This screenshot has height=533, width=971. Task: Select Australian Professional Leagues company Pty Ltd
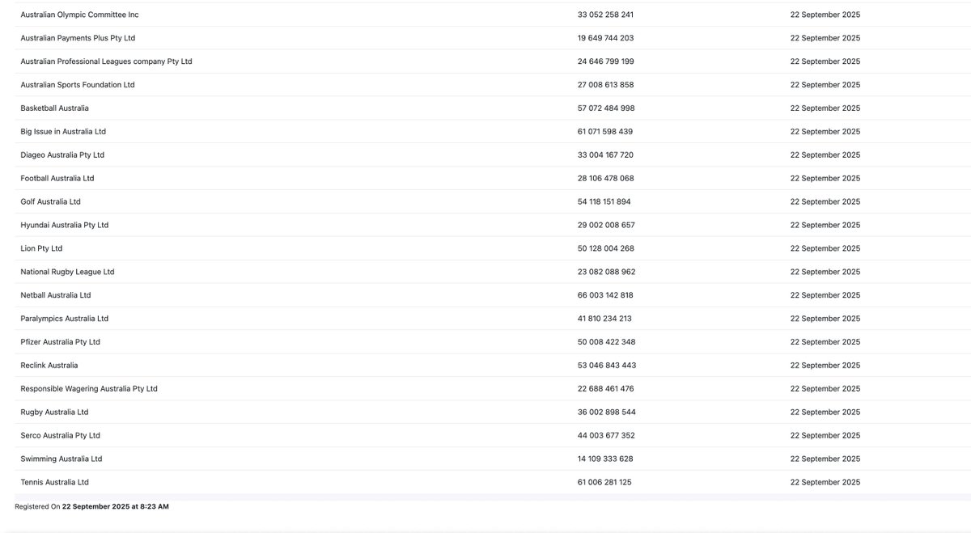[x=106, y=61]
